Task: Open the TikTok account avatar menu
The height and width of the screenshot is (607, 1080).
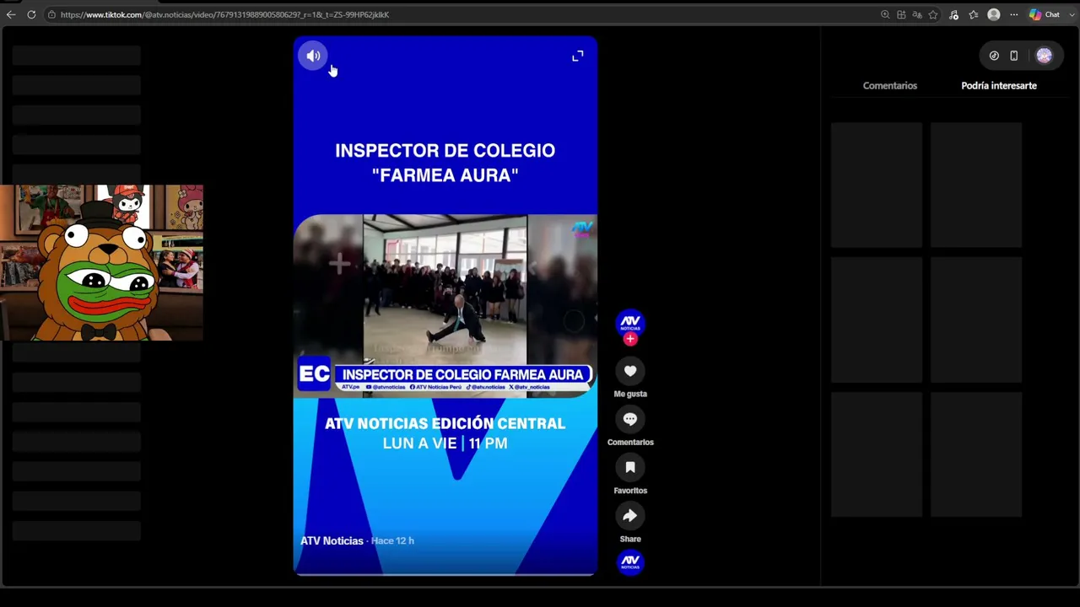Action: (1045, 56)
